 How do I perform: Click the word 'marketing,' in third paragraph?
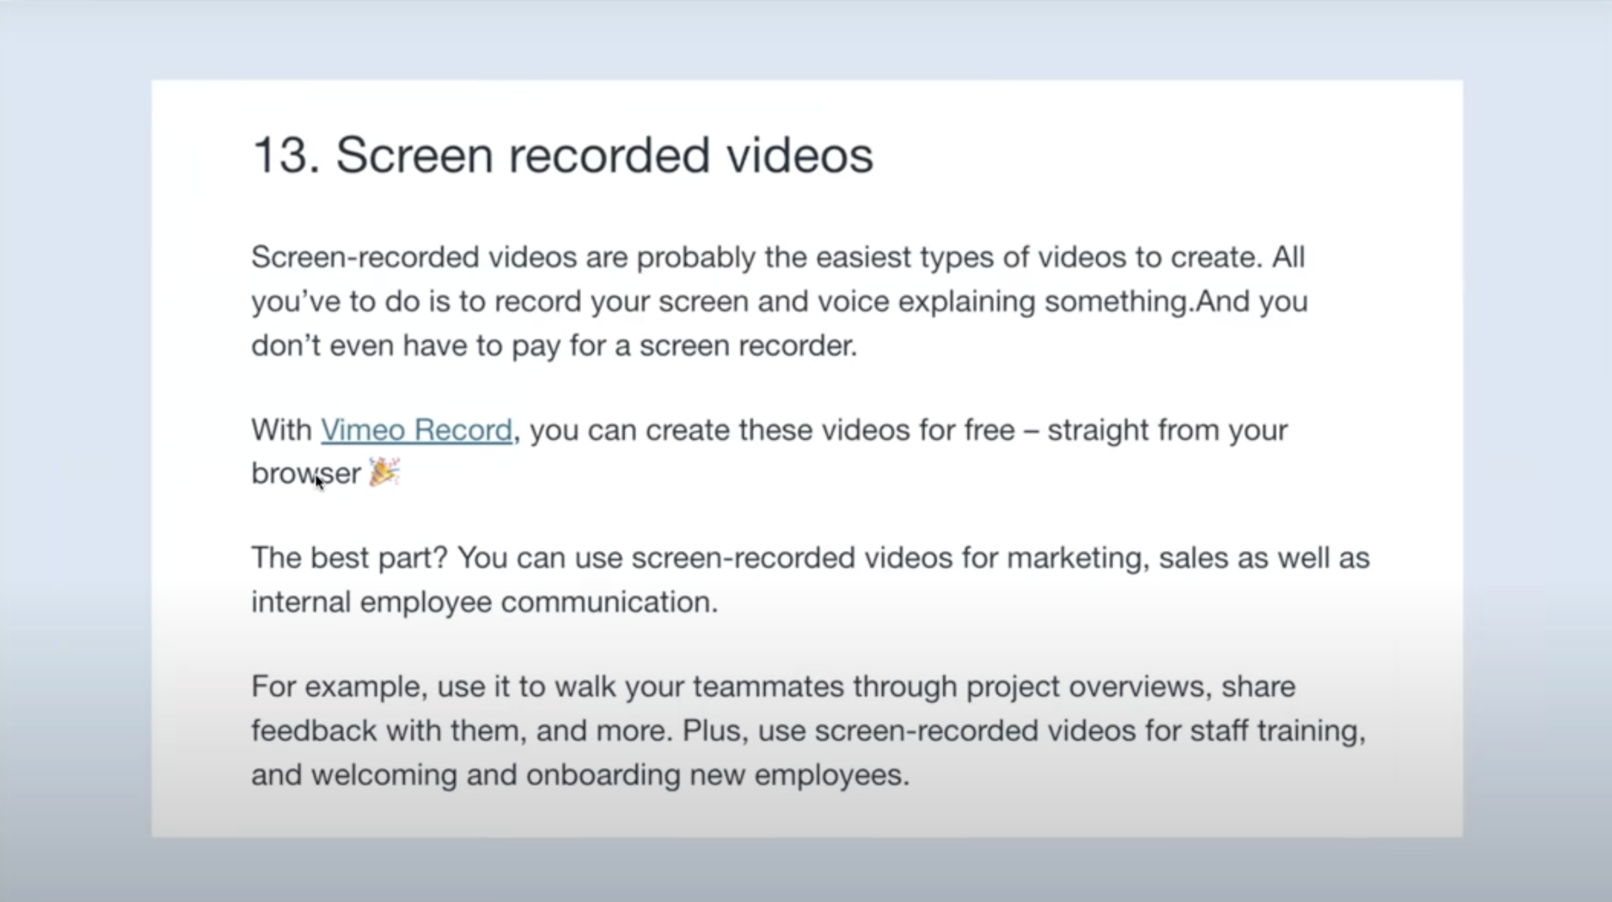click(x=1078, y=558)
